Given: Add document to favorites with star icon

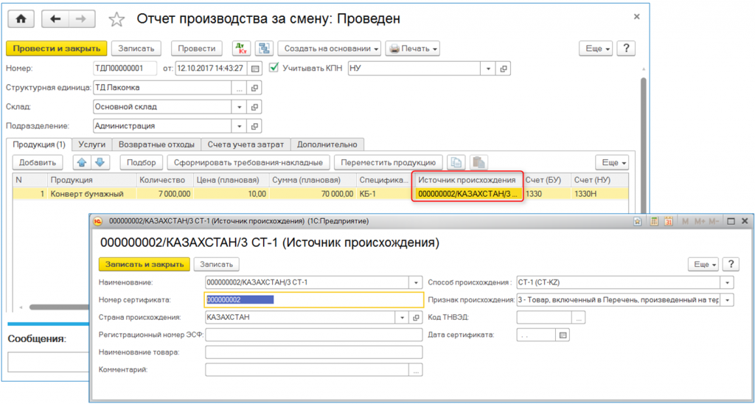Looking at the screenshot, I should click(x=116, y=19).
